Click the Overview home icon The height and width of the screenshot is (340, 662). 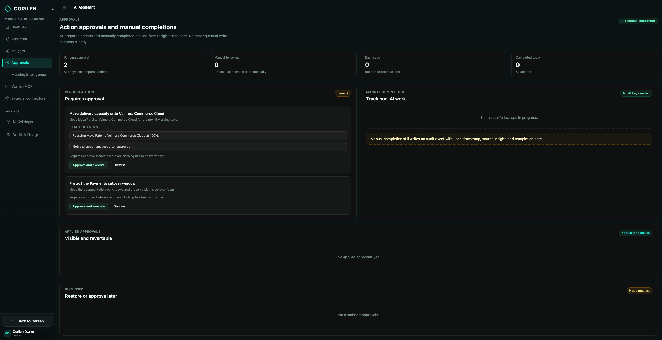coord(7,27)
